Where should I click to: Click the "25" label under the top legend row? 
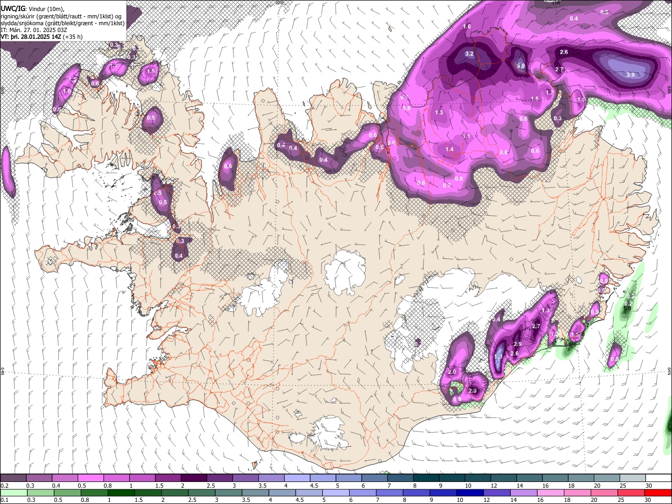coord(623,486)
